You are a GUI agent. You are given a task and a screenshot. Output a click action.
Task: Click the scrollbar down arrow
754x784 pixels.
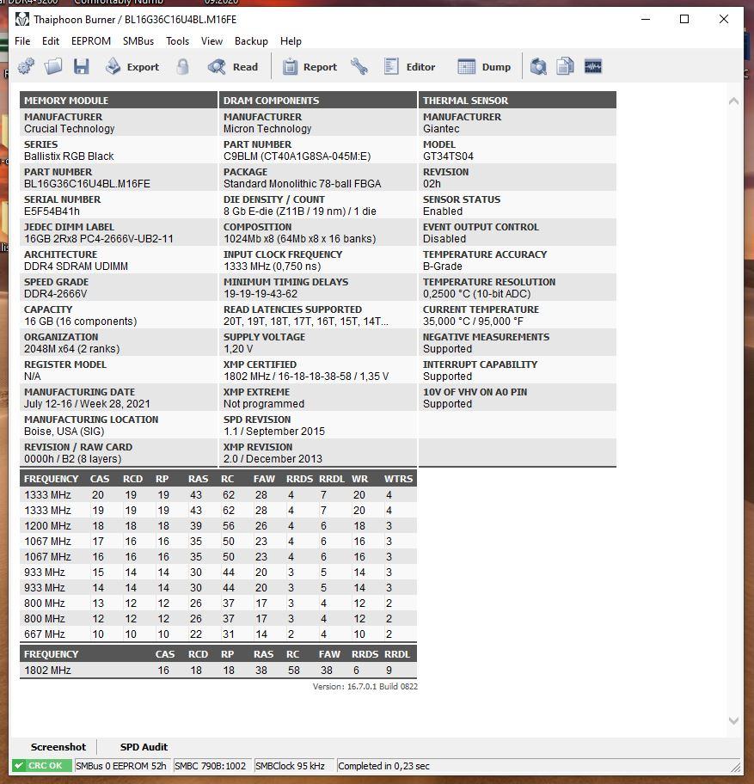point(733,720)
